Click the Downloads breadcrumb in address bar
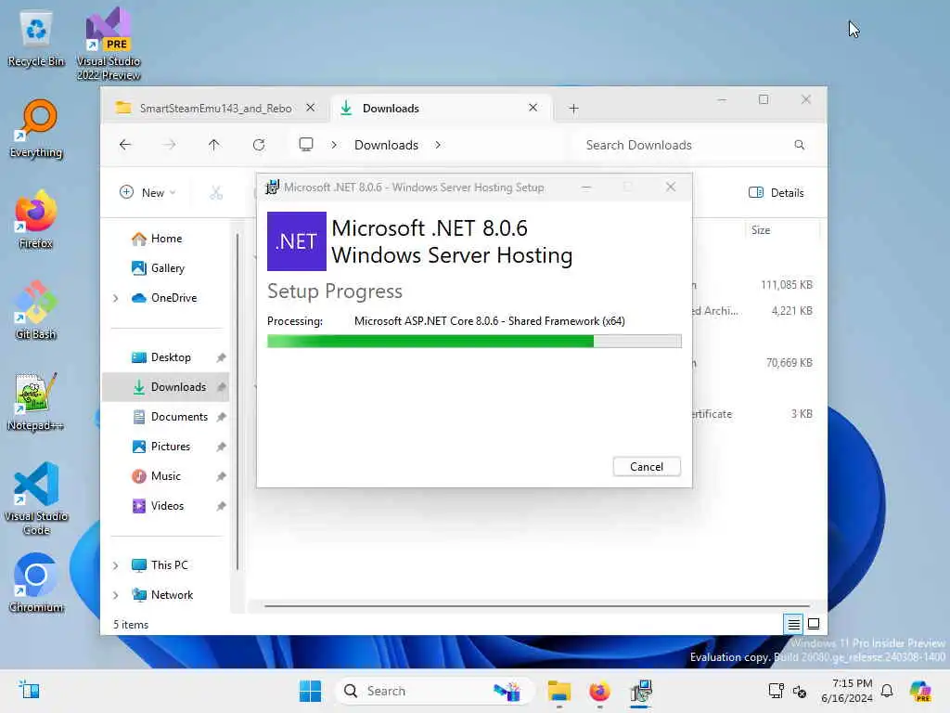950x713 pixels. (x=387, y=145)
